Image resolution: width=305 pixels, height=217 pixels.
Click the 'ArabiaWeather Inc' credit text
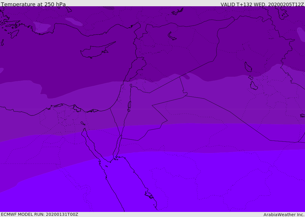click(x=284, y=215)
